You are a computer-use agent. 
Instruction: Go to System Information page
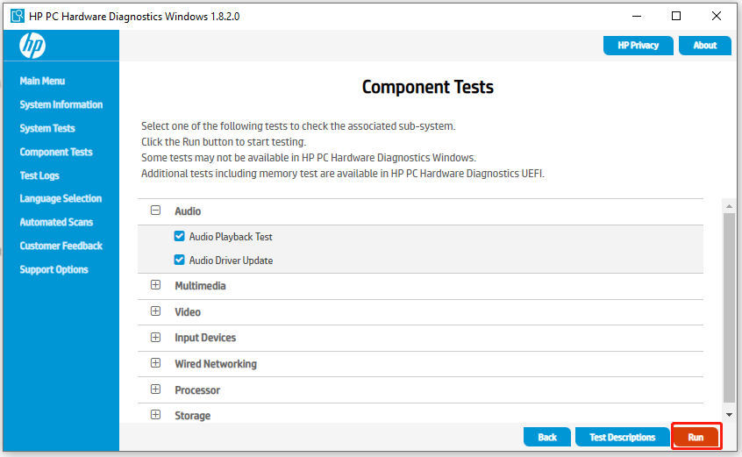pos(61,104)
